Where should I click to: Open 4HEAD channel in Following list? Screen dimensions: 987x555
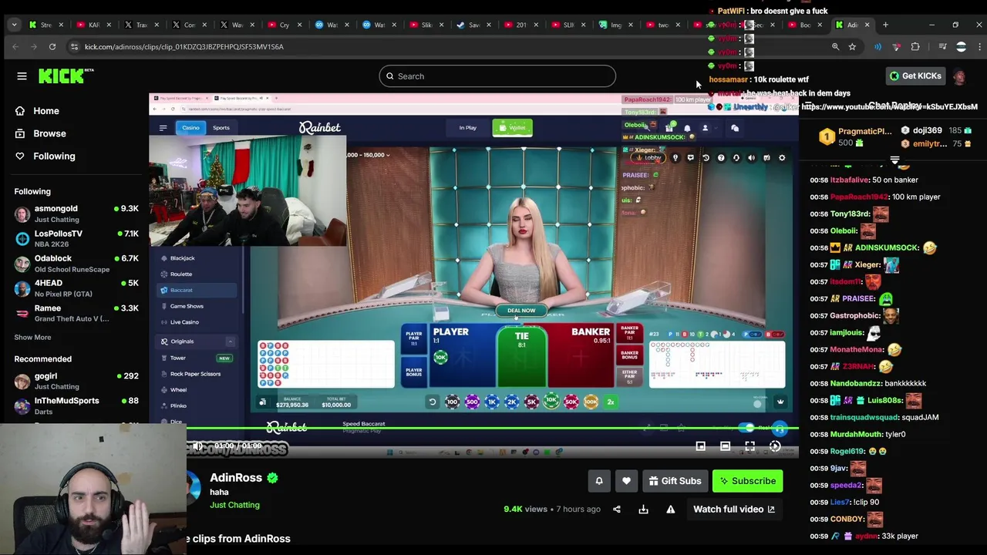[76, 288]
